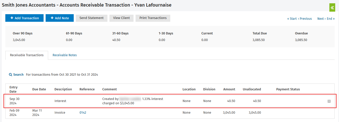Navigate to the Previous client record
This screenshot has height=122, width=339.
click(305, 19)
